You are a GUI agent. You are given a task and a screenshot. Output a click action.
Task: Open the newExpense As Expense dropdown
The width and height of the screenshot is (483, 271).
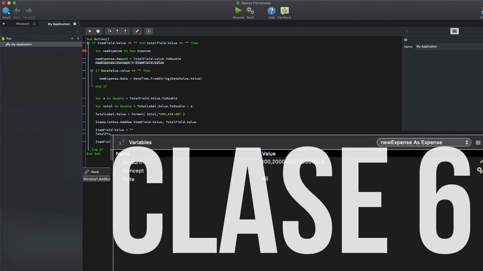[x=424, y=142]
